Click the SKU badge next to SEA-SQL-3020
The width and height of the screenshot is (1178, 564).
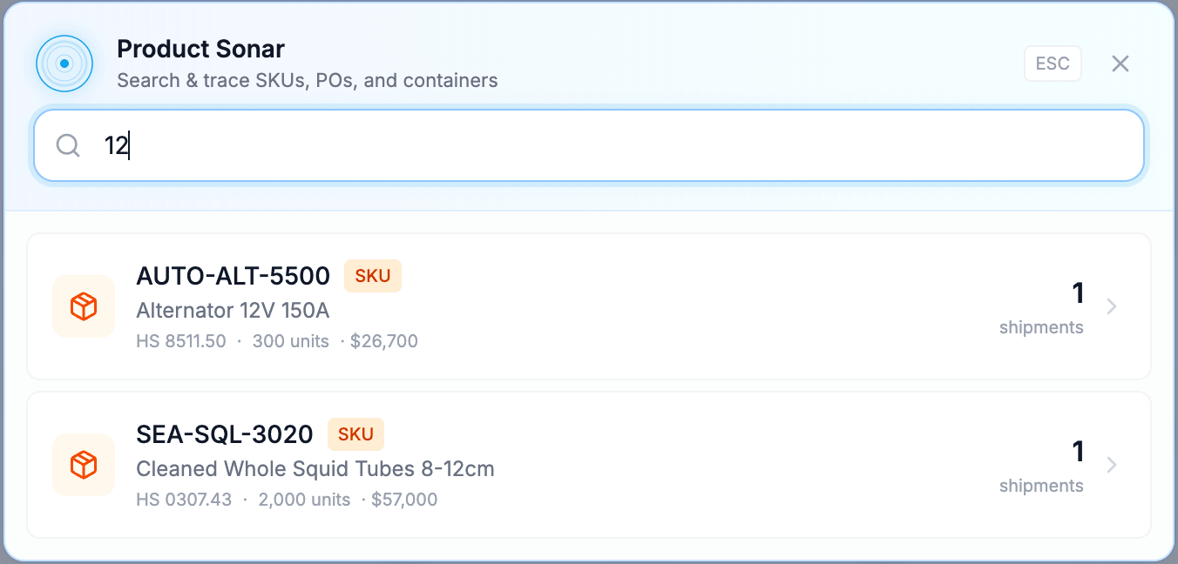[x=355, y=434]
